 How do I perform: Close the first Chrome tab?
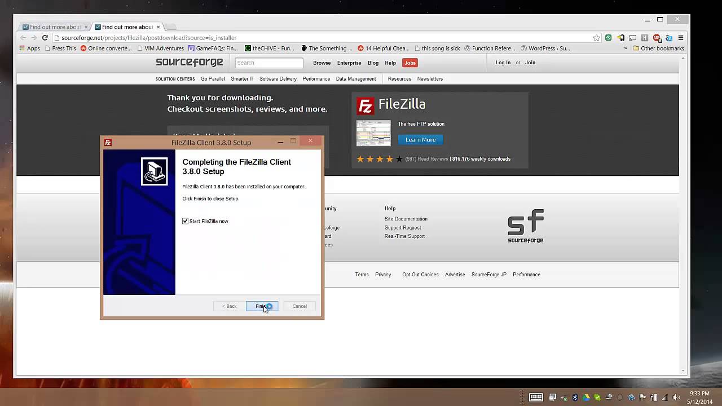tap(86, 27)
